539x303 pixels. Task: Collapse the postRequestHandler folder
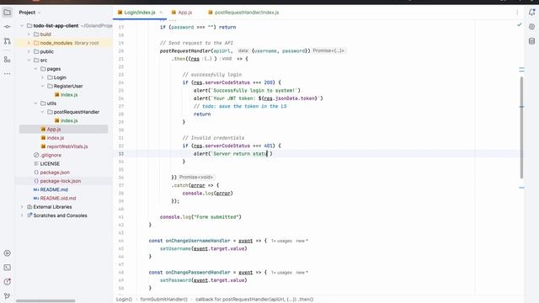coord(42,112)
